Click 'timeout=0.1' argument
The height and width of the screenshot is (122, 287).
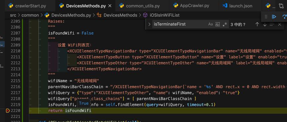(200, 105)
